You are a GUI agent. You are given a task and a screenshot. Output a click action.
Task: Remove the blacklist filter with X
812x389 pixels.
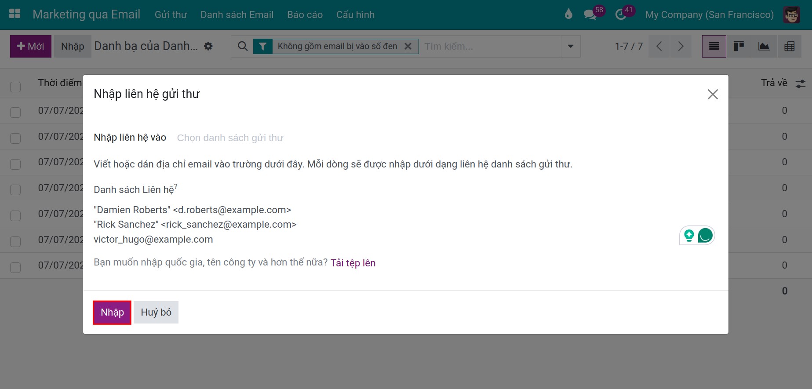pyautogui.click(x=408, y=46)
